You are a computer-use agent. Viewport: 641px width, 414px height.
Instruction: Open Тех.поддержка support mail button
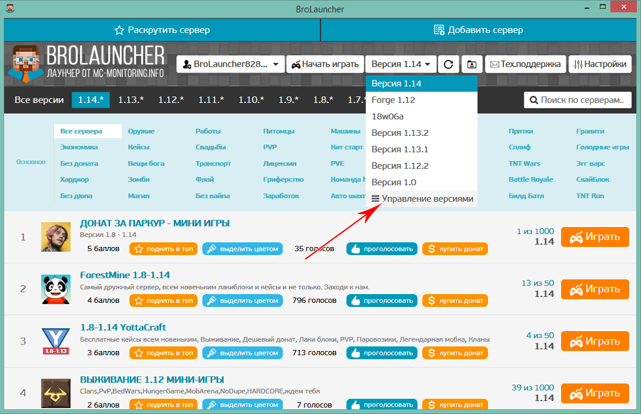click(526, 64)
